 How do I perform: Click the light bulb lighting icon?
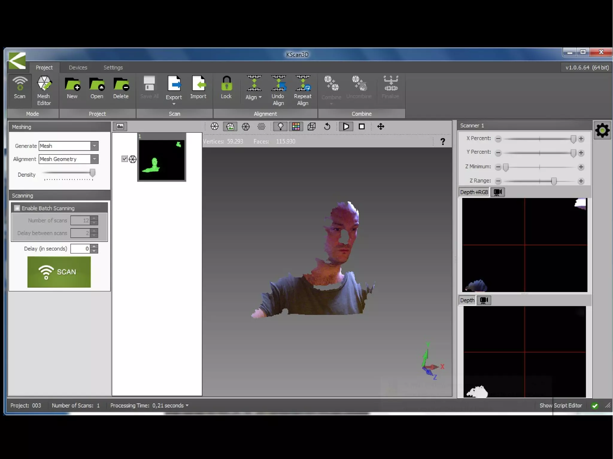point(280,126)
